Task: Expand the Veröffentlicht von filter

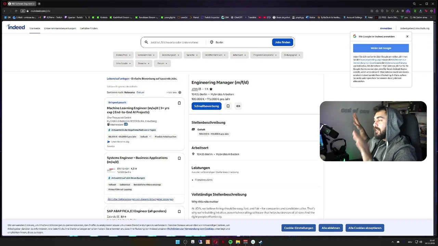Action: 215,55
